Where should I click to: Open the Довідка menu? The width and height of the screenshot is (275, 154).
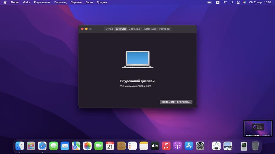pyautogui.click(x=102, y=2)
